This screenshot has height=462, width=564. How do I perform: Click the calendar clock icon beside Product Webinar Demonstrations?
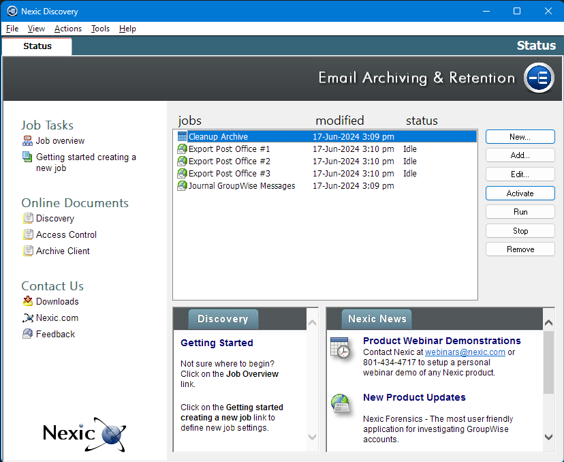[x=340, y=348]
